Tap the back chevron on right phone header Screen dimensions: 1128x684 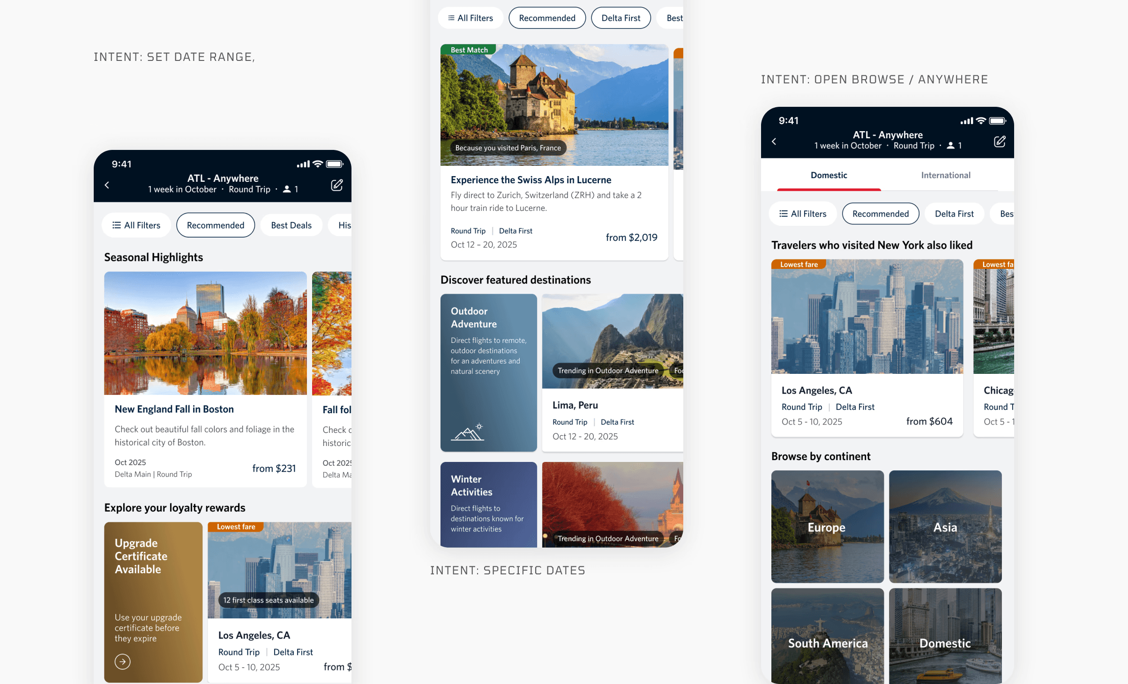[774, 141]
